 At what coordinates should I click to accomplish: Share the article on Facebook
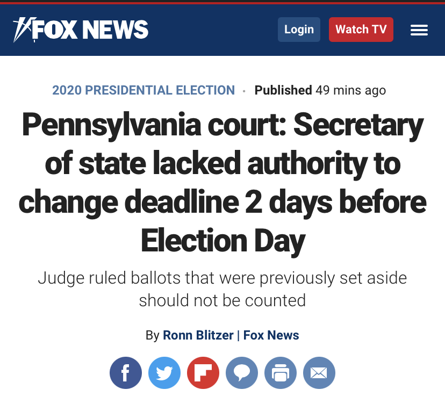coord(126,372)
